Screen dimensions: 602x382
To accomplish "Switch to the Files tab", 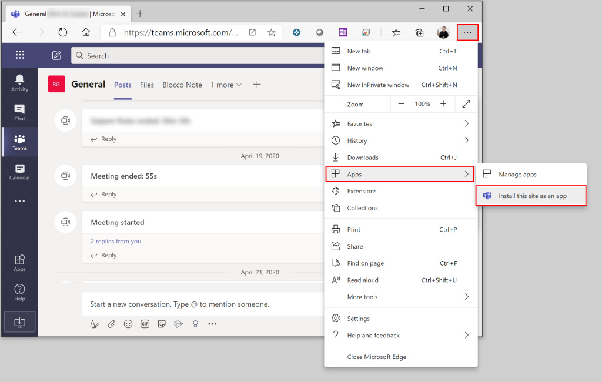I will (146, 85).
